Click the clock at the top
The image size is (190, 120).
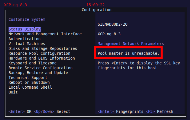click(95, 5)
